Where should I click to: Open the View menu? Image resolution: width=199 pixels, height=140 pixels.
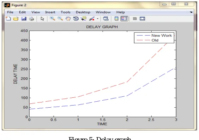(x=36, y=12)
